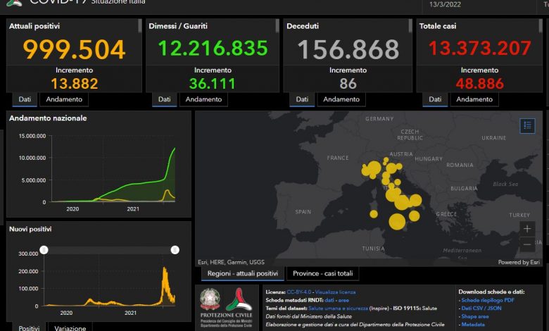Zoom out on the map
This screenshot has height=331, width=549.
point(527,244)
